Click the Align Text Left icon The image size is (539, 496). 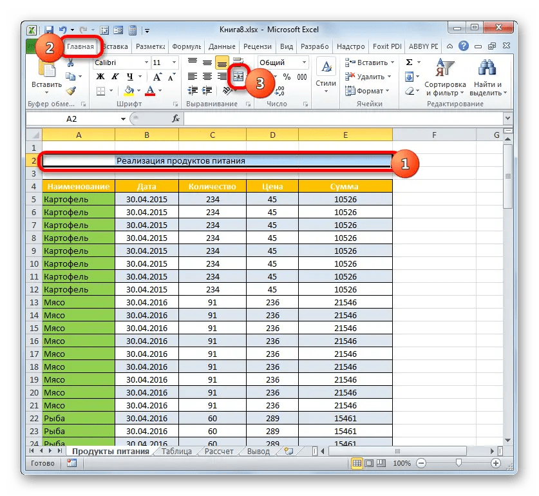[193, 77]
